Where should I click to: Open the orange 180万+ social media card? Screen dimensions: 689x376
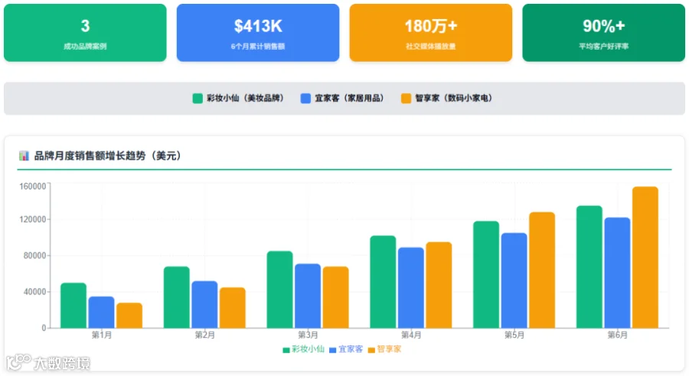[430, 33]
